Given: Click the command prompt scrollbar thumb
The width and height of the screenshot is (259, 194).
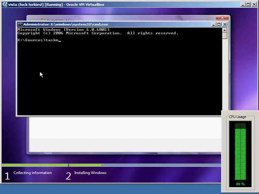Looking at the screenshot, I should 224,36.
